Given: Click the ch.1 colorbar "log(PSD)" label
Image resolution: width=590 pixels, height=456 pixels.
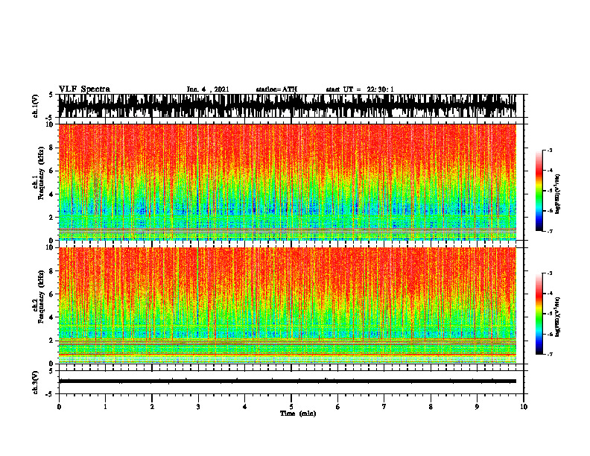Looking at the screenshot, I should coord(558,194).
